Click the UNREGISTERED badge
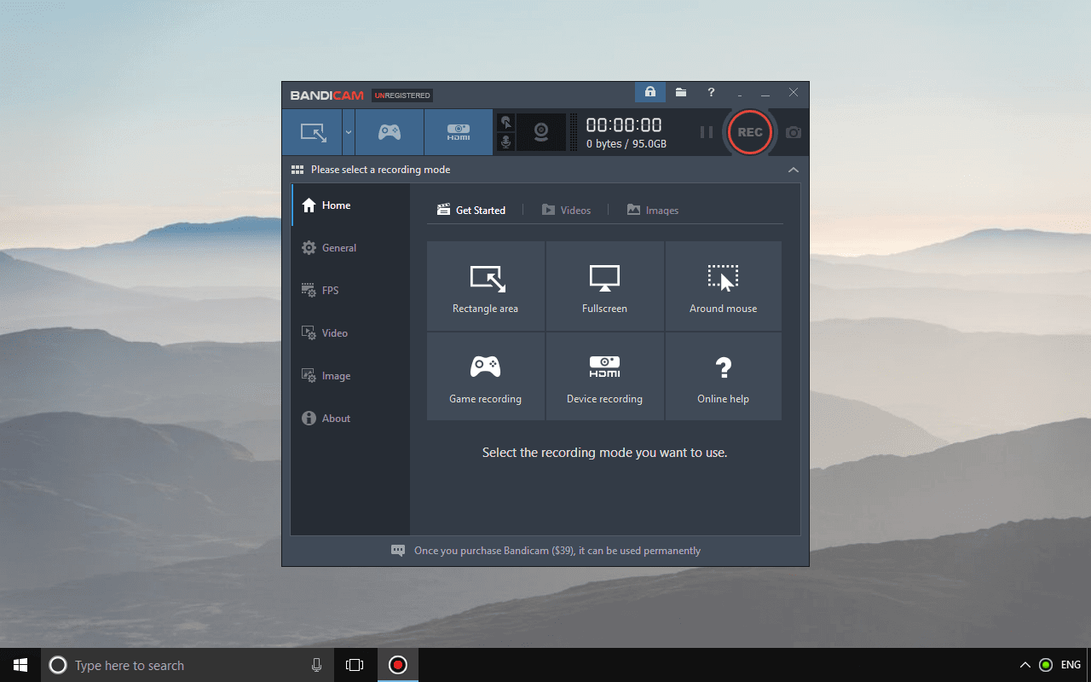1091x682 pixels. click(402, 95)
